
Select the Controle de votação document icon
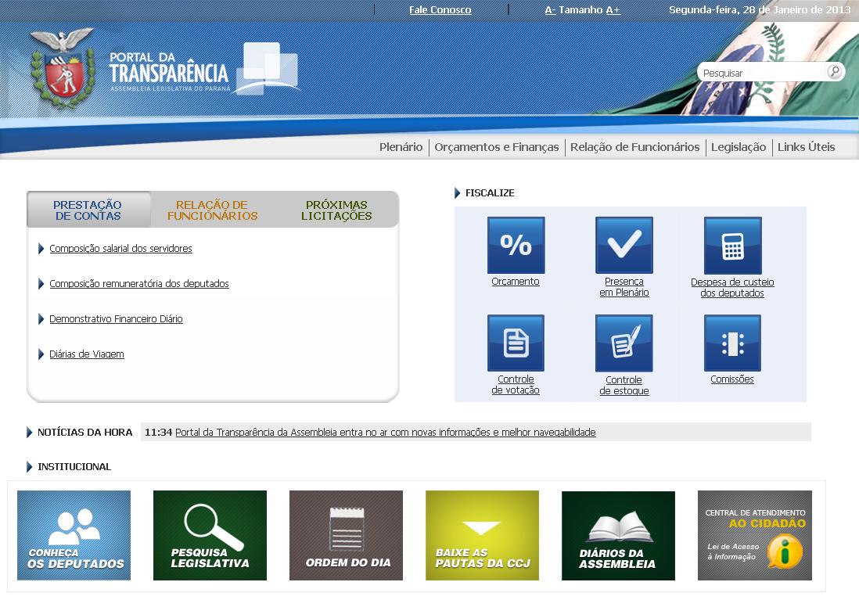[516, 343]
